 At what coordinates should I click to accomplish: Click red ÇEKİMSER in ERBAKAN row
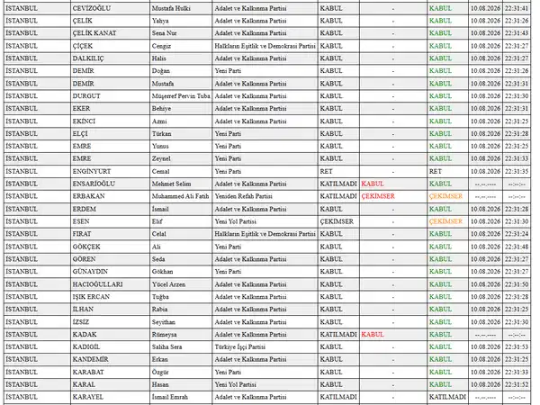click(378, 196)
